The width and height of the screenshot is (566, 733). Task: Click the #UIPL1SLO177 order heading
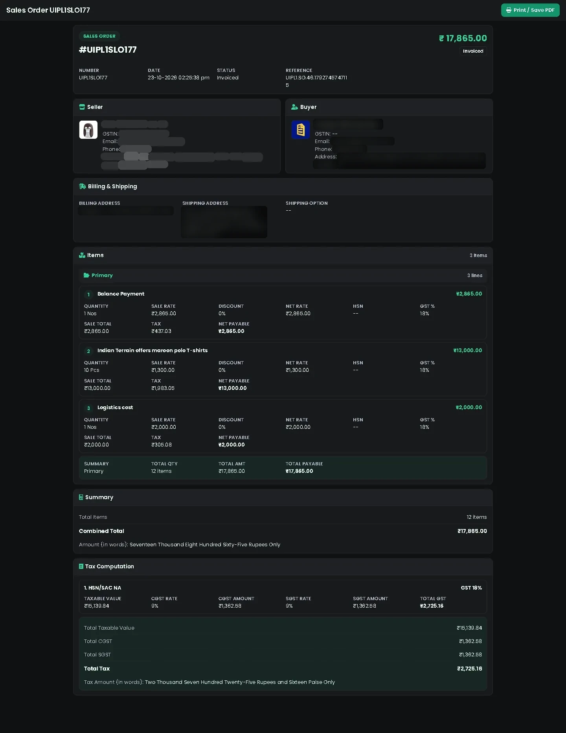(108, 50)
